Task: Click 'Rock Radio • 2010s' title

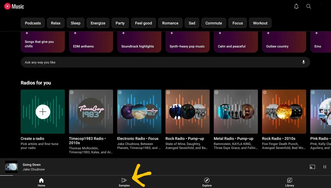Action: [279, 138]
